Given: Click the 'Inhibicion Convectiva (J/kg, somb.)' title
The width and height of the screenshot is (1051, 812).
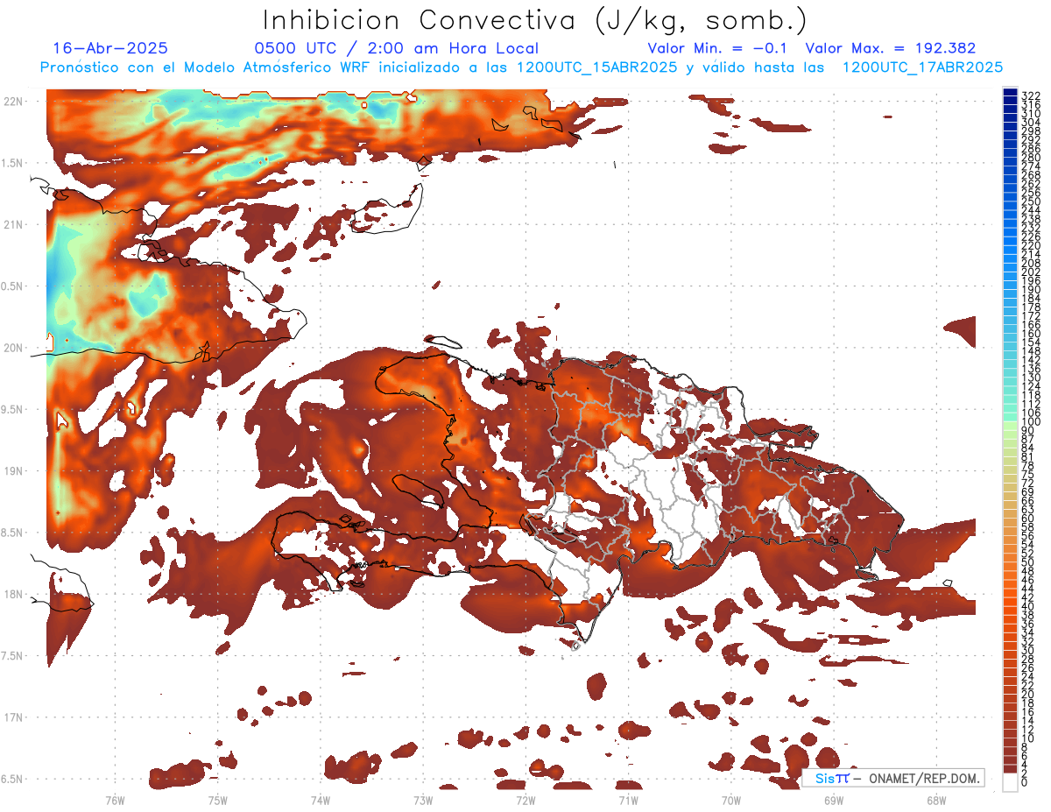Looking at the screenshot, I should point(535,19).
